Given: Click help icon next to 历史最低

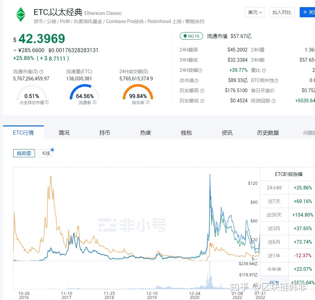Looking at the screenshot, I should [202, 101].
